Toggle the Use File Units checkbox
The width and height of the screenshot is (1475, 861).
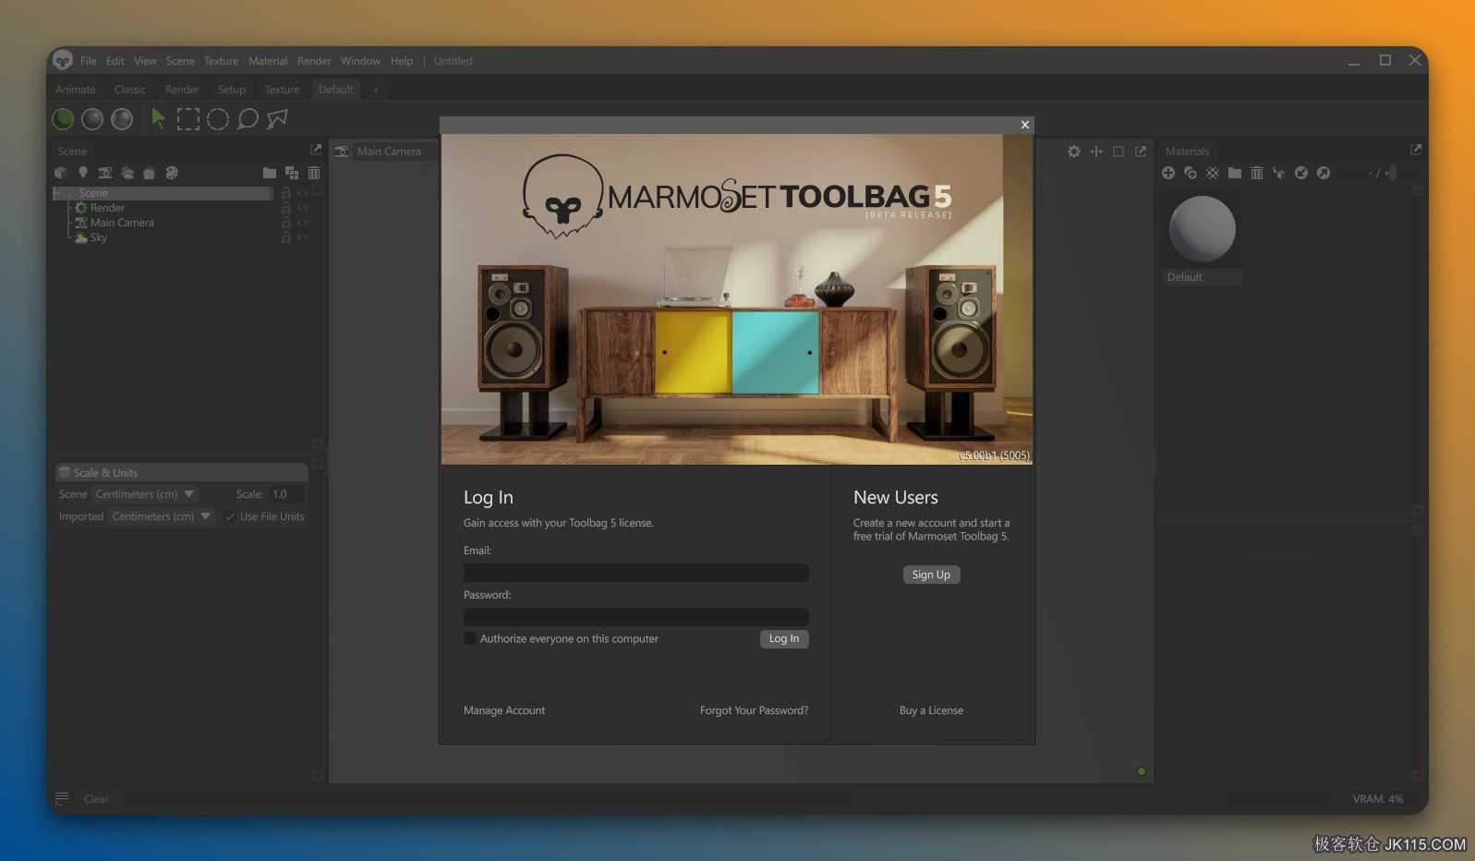point(230,516)
